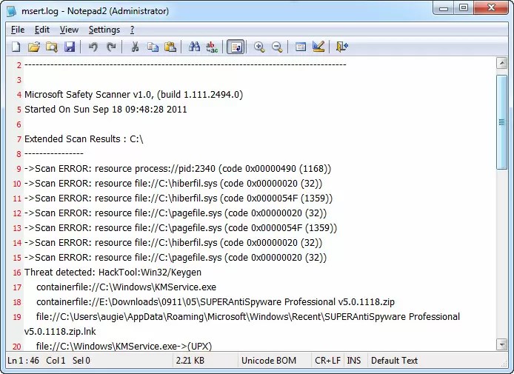Click 'Threat detected: HackTool:Win32/Keygen' line
The height and width of the screenshot is (374, 514).
113,273
